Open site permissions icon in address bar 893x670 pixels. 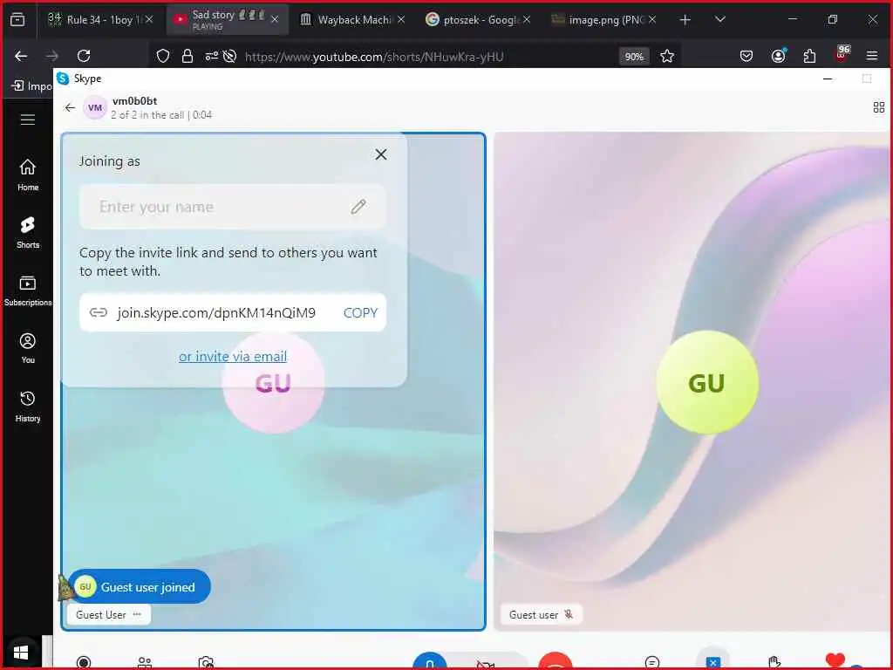(211, 56)
